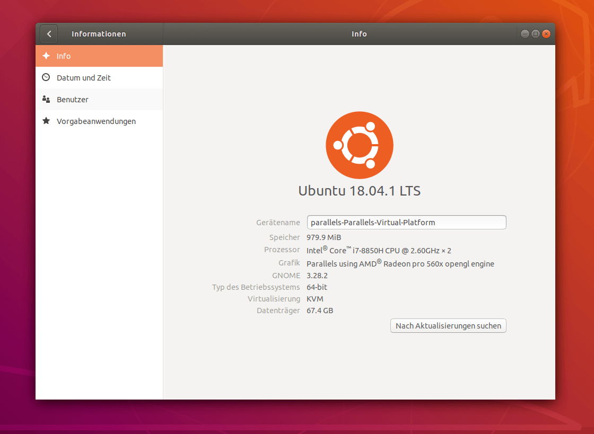Click the Info title in the header bar
594x434 pixels.
359,34
